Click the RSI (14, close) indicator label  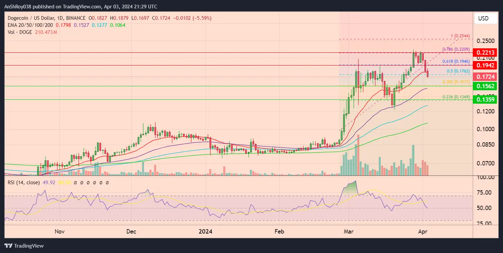(x=24, y=183)
